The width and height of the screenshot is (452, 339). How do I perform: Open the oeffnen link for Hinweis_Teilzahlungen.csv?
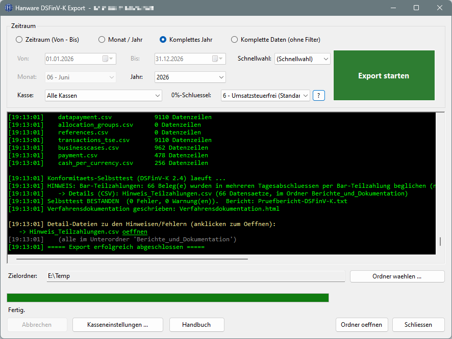pos(135,232)
